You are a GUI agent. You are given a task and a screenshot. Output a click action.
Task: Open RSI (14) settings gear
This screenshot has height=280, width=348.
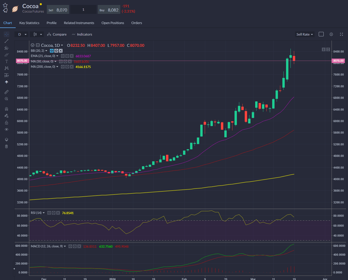point(54,213)
